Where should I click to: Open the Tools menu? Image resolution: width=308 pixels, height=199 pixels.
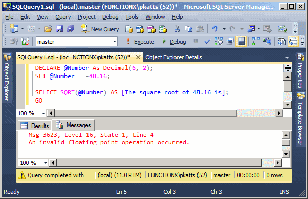coord(132,17)
